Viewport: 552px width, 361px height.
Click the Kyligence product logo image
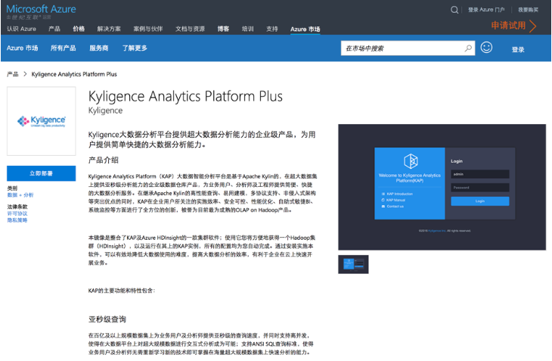pyautogui.click(x=41, y=121)
